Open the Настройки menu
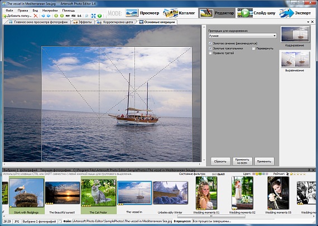 [50, 11]
